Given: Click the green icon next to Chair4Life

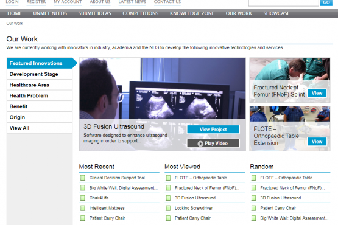Looking at the screenshot, I should (83, 198).
